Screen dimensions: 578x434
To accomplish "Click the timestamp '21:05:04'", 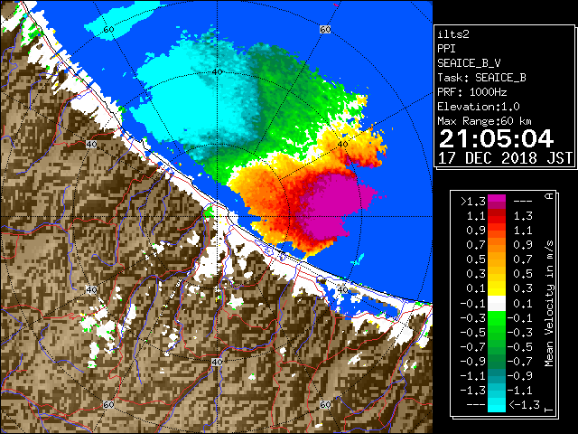I will pyautogui.click(x=496, y=138).
